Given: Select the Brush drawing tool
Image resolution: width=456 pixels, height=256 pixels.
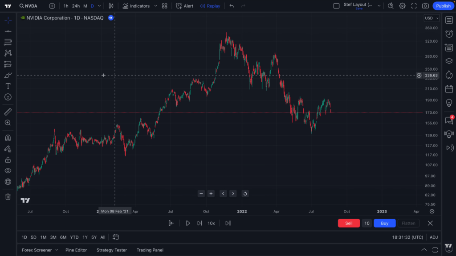Looking at the screenshot, I should (8, 75).
